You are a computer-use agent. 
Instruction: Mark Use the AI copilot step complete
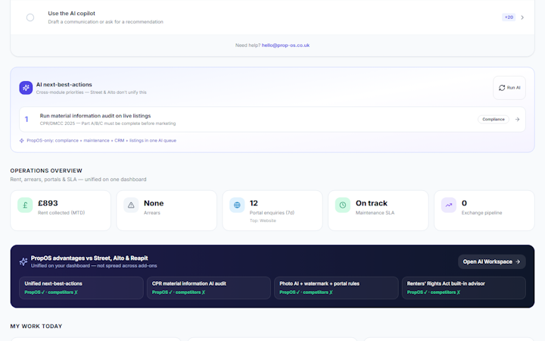[30, 17]
